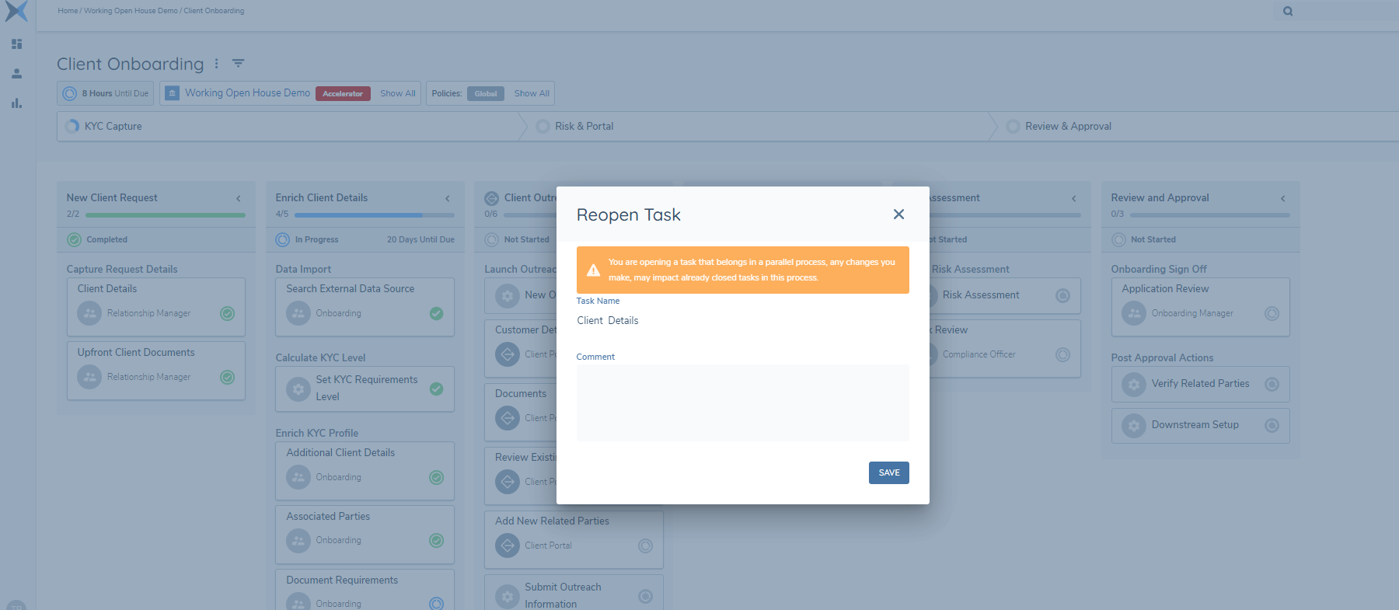
Task: Open the user profile icon in the sidebar
Action: pos(16,74)
